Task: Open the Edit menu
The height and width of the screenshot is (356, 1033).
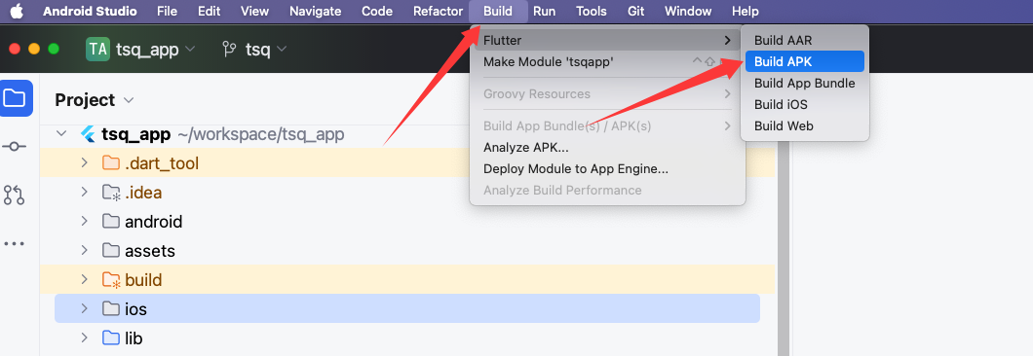Action: pyautogui.click(x=209, y=12)
